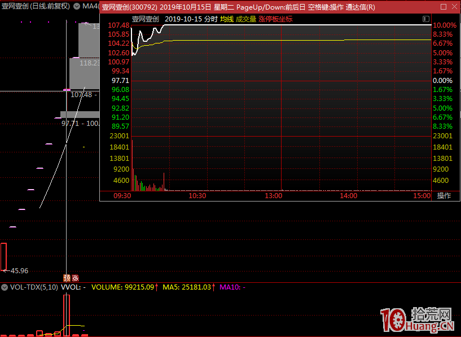
Task: Click the tall red volume bar in daily chart
Action: [x=67, y=315]
